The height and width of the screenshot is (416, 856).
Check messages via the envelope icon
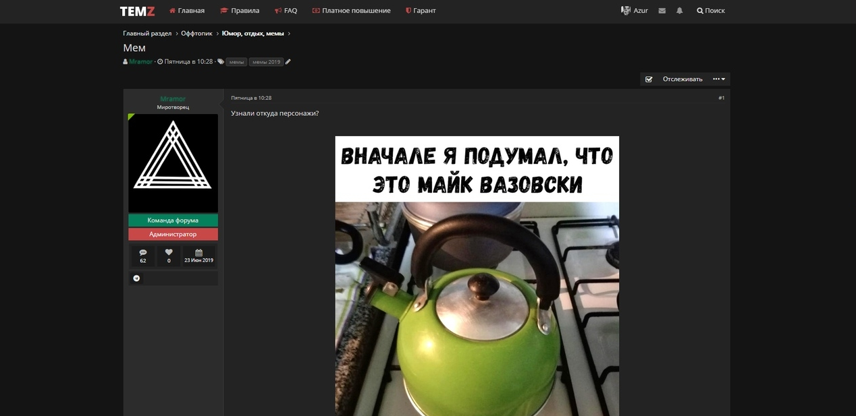pyautogui.click(x=662, y=10)
